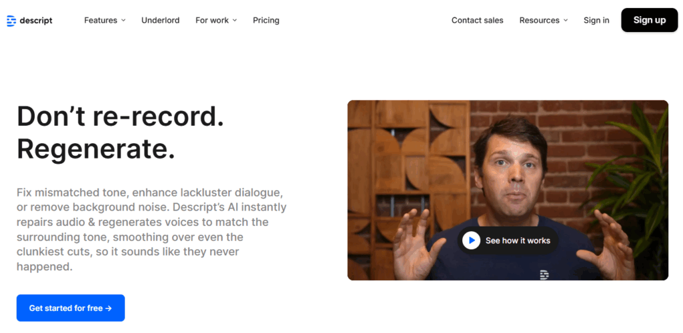Click Get started for free button
Viewport: 683px width, 333px height.
(70, 308)
